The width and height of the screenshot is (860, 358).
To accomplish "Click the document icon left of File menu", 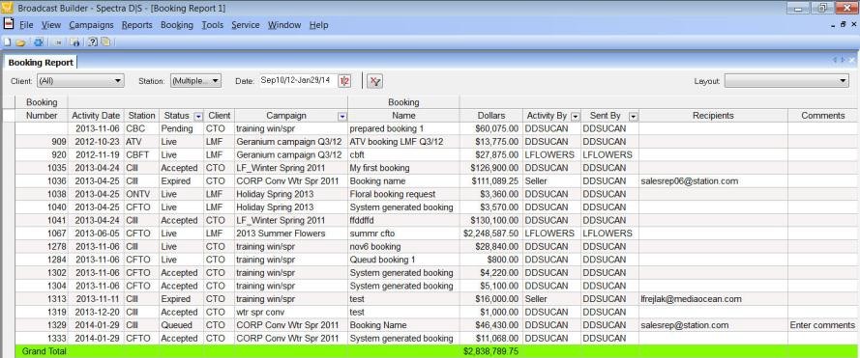I will tap(9, 24).
